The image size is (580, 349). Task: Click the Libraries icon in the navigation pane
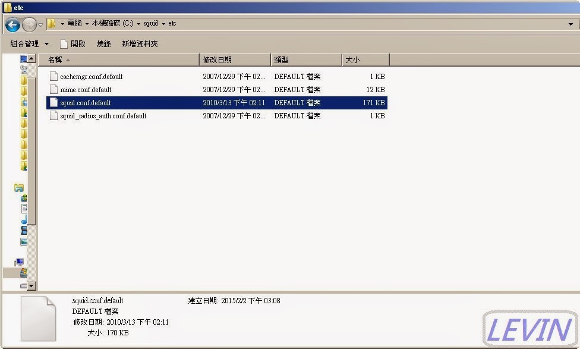[x=19, y=188]
